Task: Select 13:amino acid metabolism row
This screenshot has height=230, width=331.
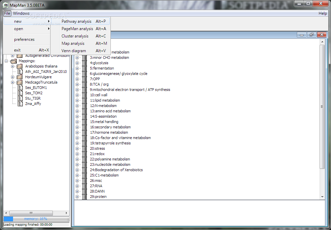Action: tap(110, 111)
